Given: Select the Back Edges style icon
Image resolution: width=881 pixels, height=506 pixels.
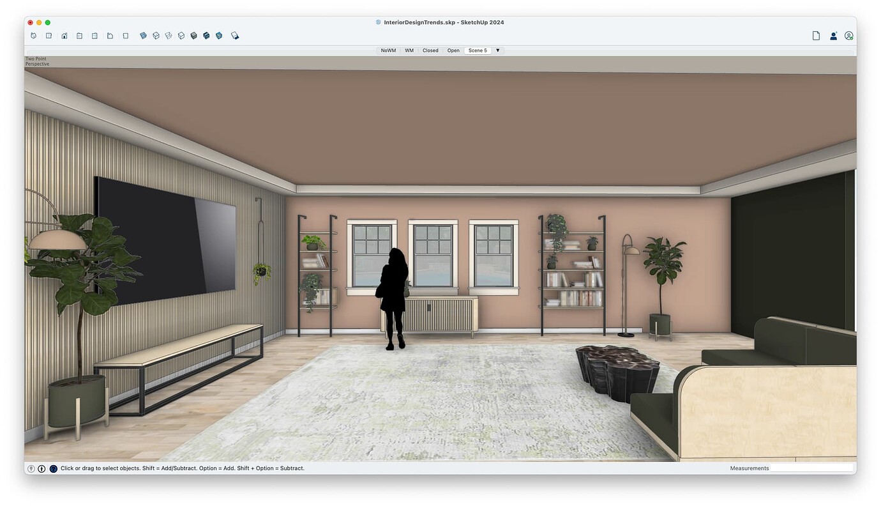Looking at the screenshot, I should (156, 35).
